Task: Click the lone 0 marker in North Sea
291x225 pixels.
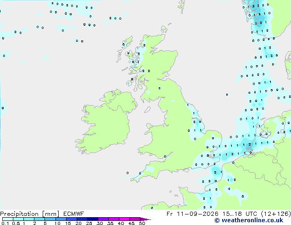Action: click(227, 95)
